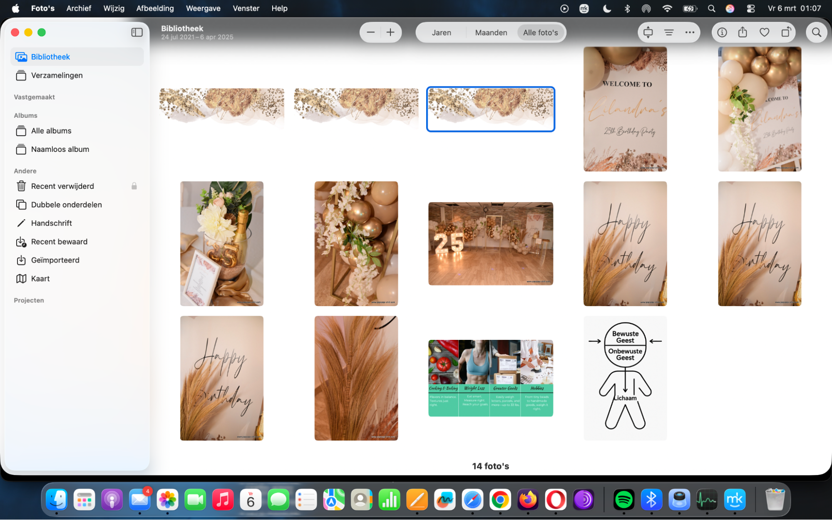Share the selected photo

coord(743,32)
